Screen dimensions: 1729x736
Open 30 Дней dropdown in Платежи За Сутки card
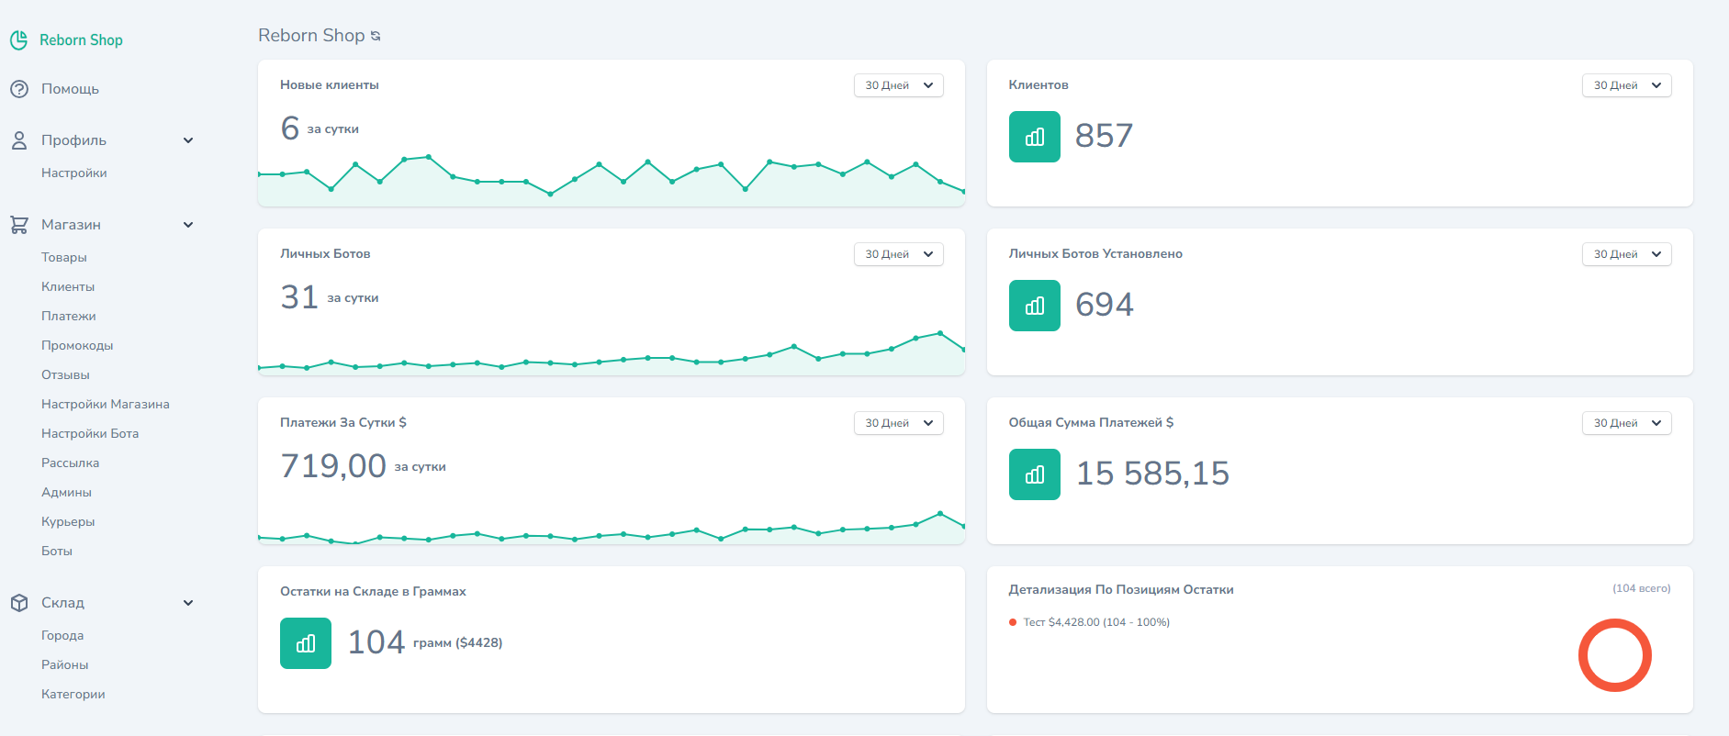pos(898,423)
